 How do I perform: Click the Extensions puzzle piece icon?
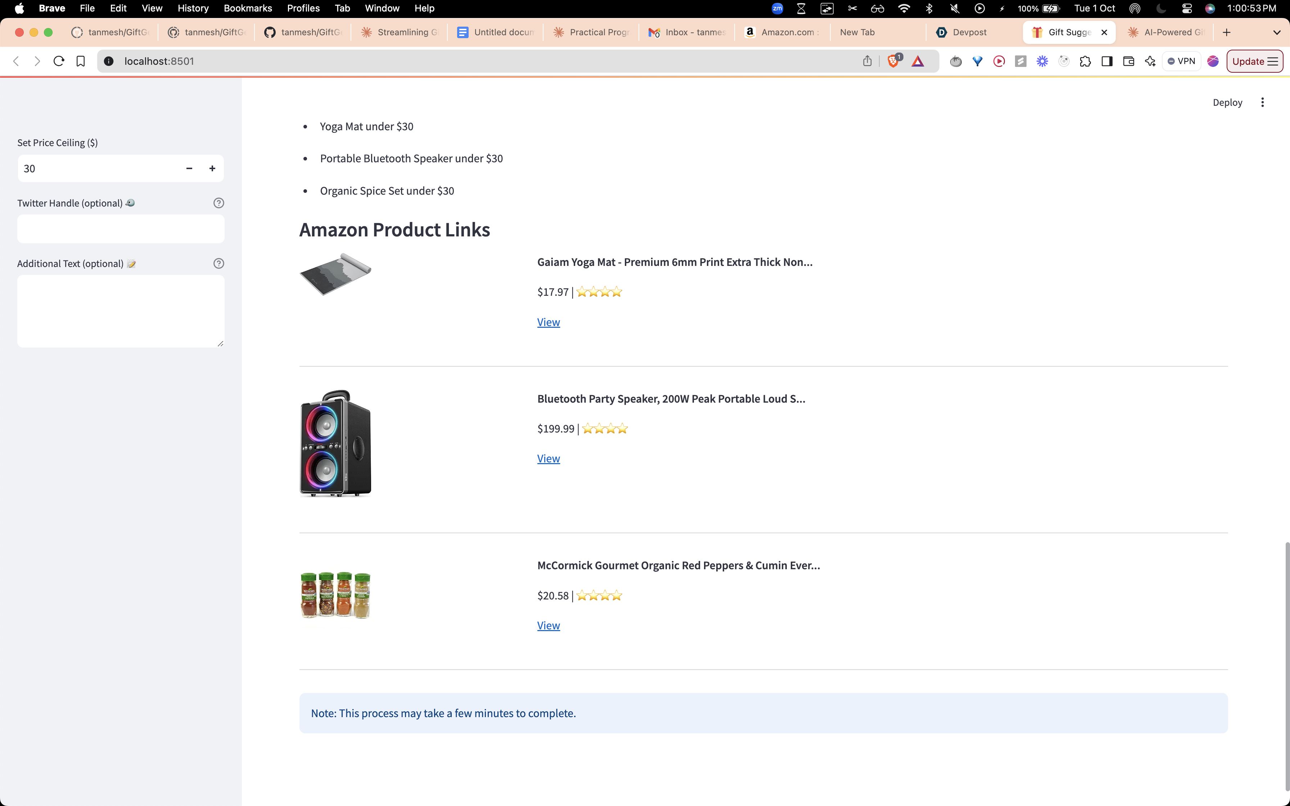pyautogui.click(x=1085, y=61)
